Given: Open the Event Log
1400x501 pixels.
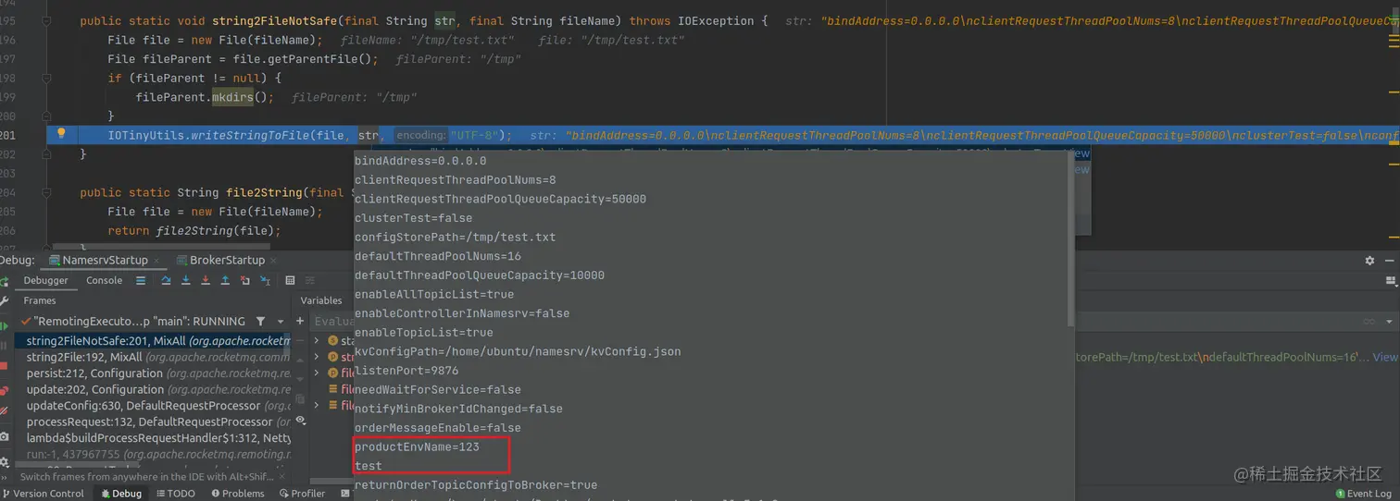Looking at the screenshot, I should click(1366, 494).
